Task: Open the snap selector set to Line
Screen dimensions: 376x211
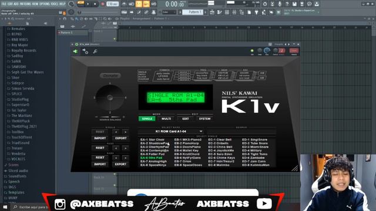Action: pyautogui.click(x=169, y=12)
